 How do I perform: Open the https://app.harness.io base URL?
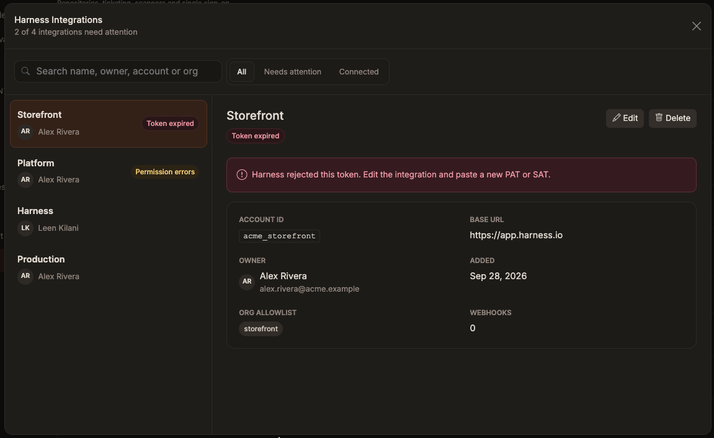click(516, 235)
